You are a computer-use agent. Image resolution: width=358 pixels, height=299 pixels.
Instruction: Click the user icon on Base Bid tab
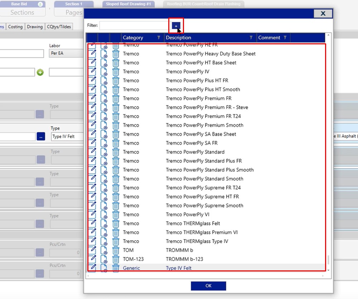(40, 4)
